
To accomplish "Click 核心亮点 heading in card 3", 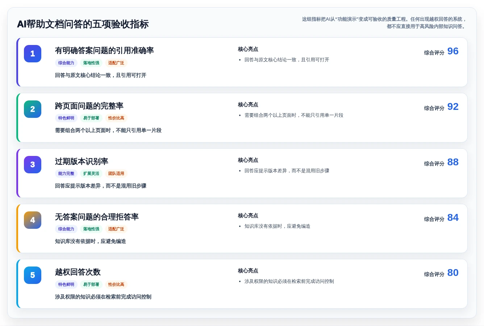I will (248, 160).
